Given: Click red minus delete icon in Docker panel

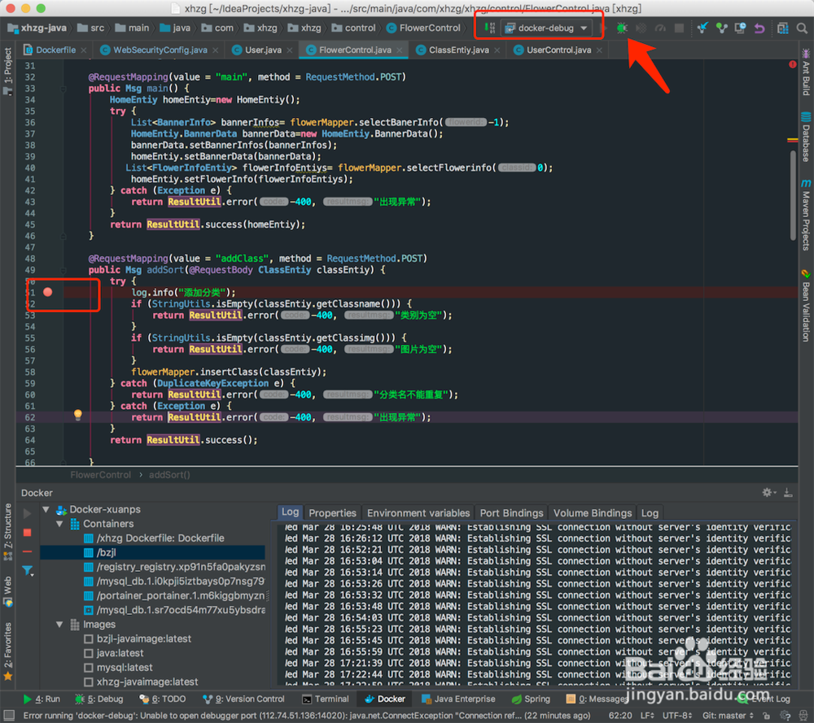Looking at the screenshot, I should click(28, 551).
